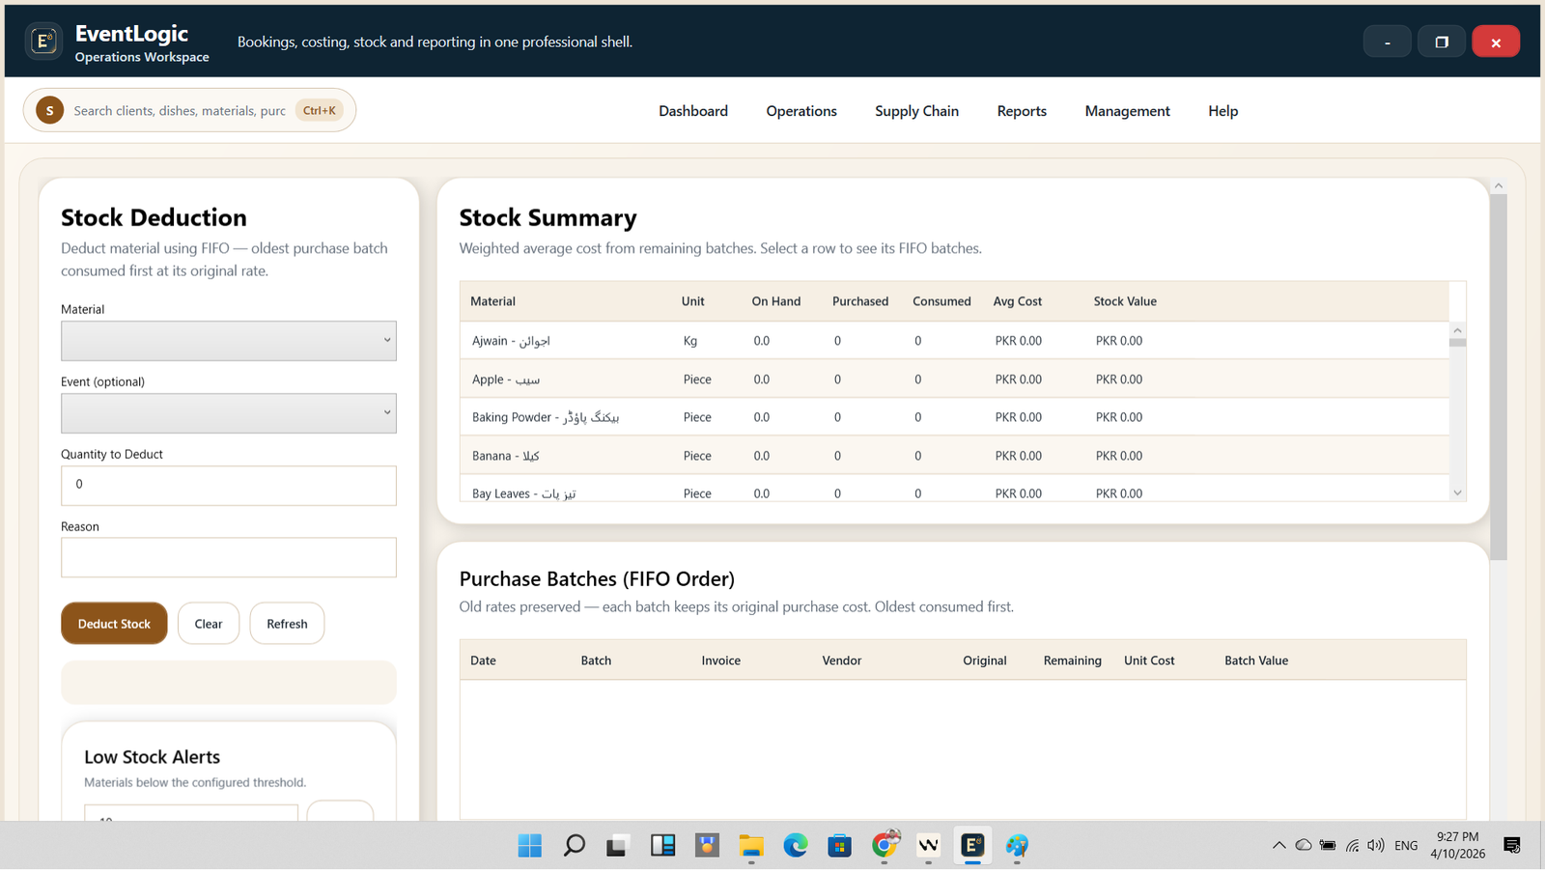Click the Deduct Stock button
The image size is (1545, 871).
click(114, 623)
